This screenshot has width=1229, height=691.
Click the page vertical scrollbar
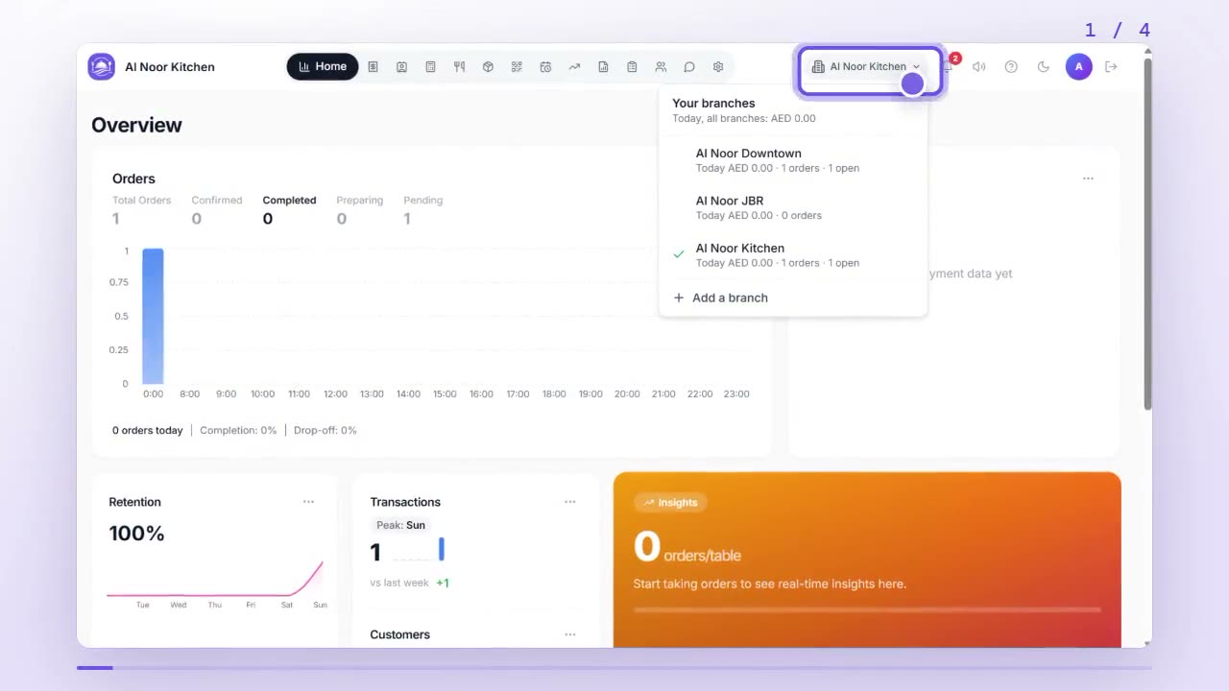coord(1147,235)
